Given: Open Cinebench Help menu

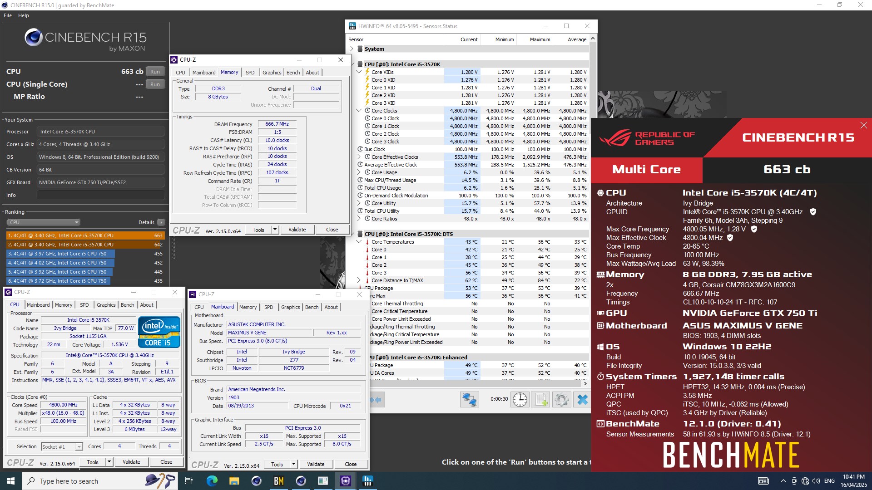Looking at the screenshot, I should click(24, 15).
